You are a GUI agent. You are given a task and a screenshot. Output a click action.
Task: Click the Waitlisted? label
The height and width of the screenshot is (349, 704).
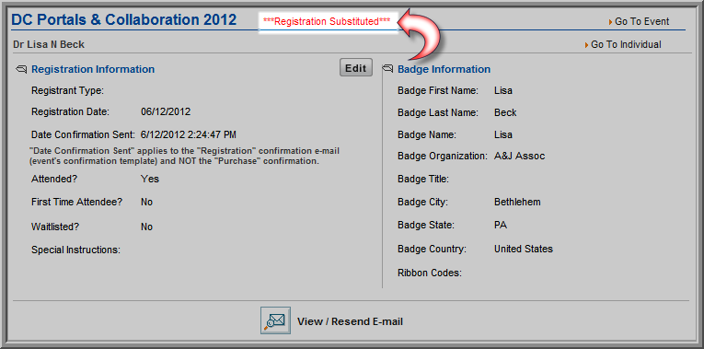click(x=55, y=227)
